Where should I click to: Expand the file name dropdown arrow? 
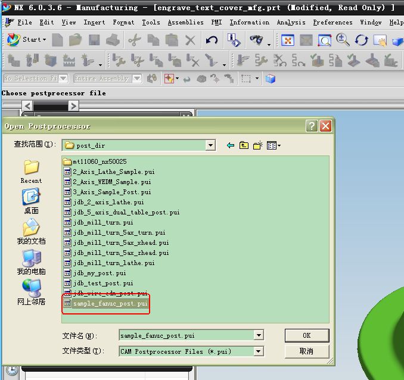click(x=259, y=335)
